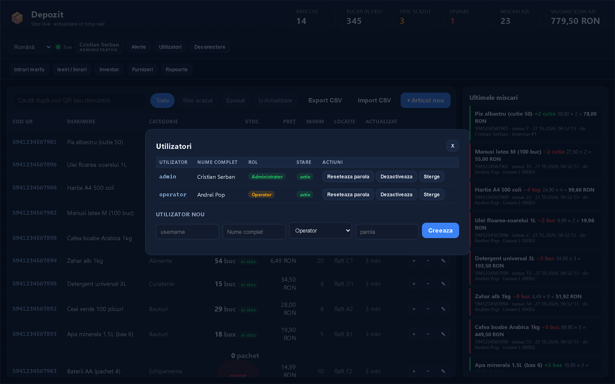The width and height of the screenshot is (615, 384).
Task: Delete the admin user via Sterge
Action: (431, 177)
